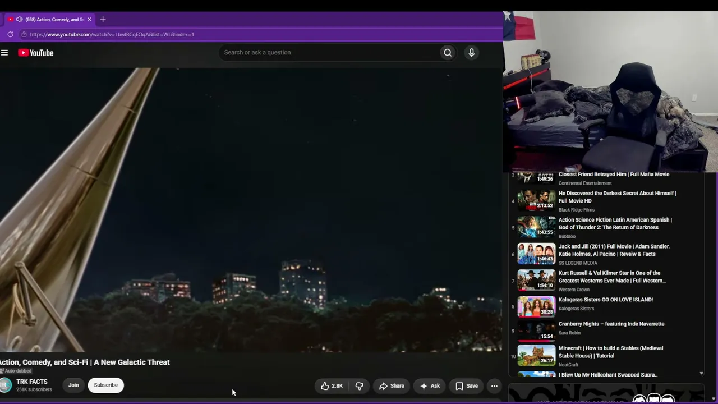Mute the tab using its speaker icon
This screenshot has height=404, width=718.
coord(19,19)
